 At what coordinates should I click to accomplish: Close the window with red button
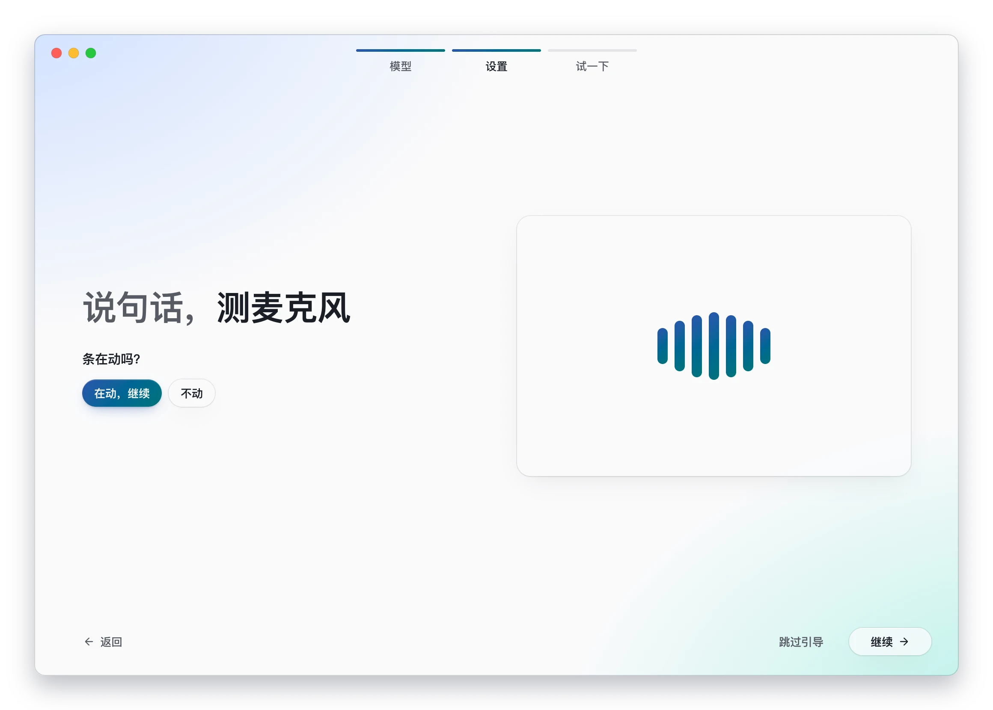point(56,53)
